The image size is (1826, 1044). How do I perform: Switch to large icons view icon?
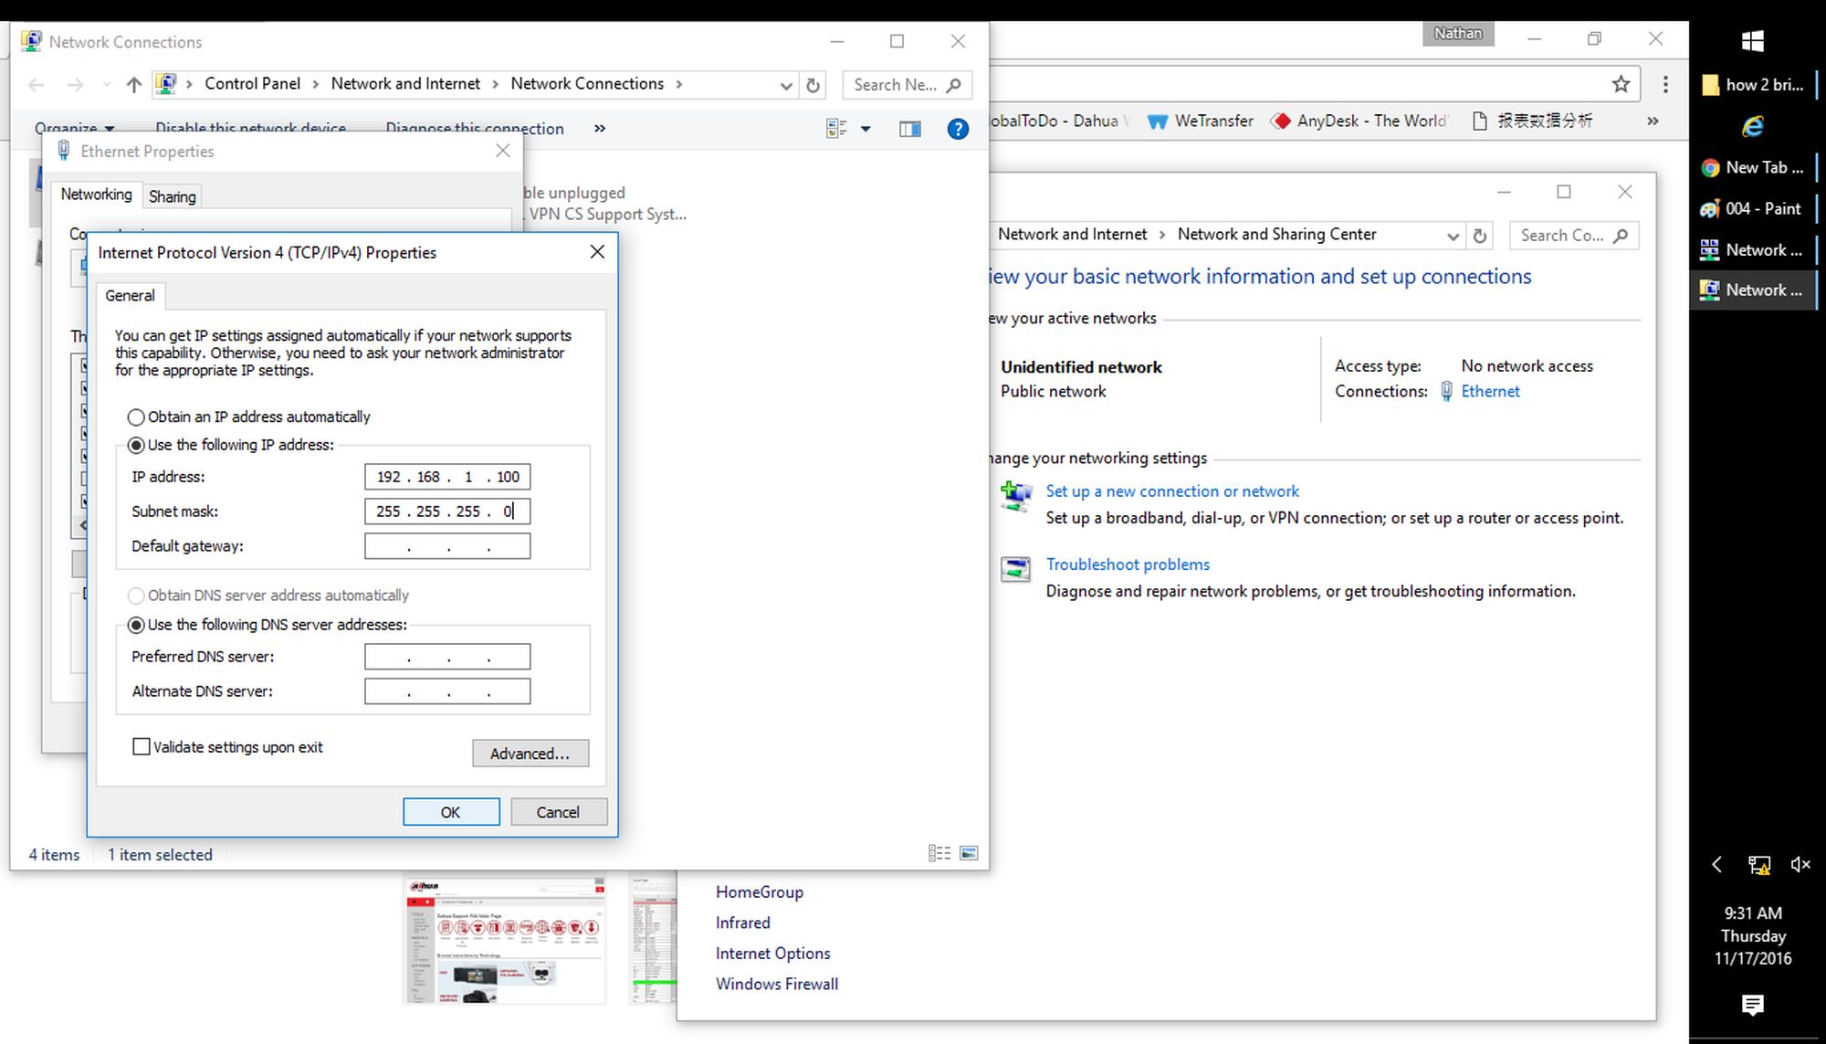pos(969,853)
